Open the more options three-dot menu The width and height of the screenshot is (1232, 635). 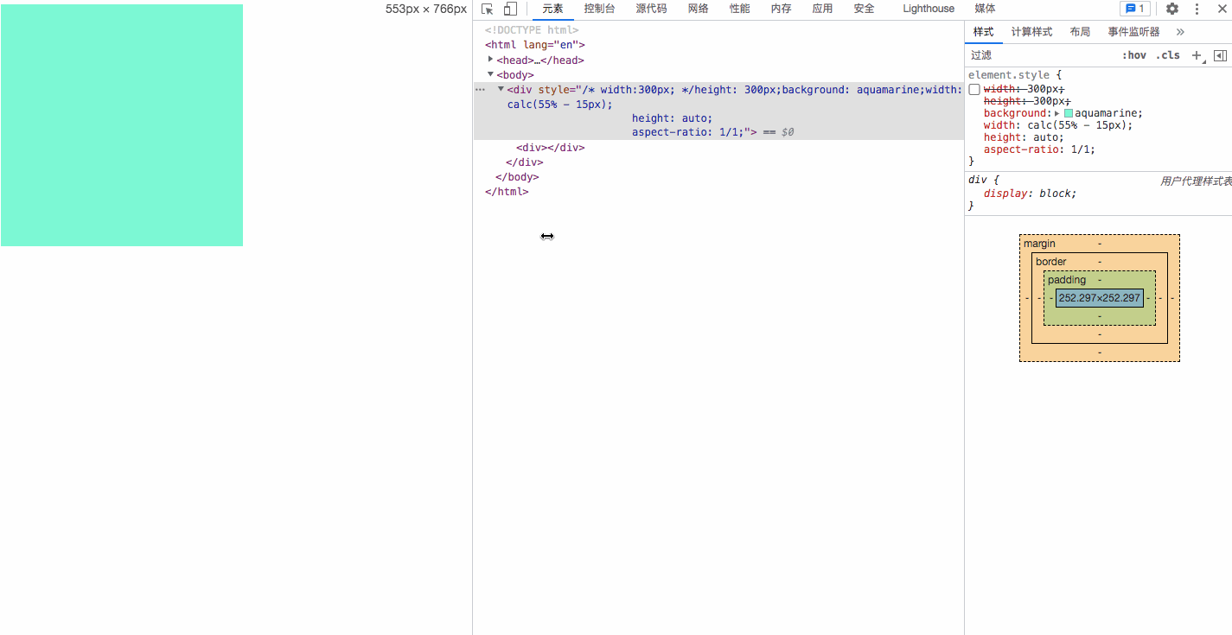click(x=1196, y=9)
